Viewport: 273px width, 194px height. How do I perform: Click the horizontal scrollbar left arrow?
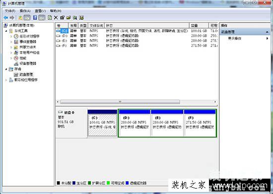(58, 102)
